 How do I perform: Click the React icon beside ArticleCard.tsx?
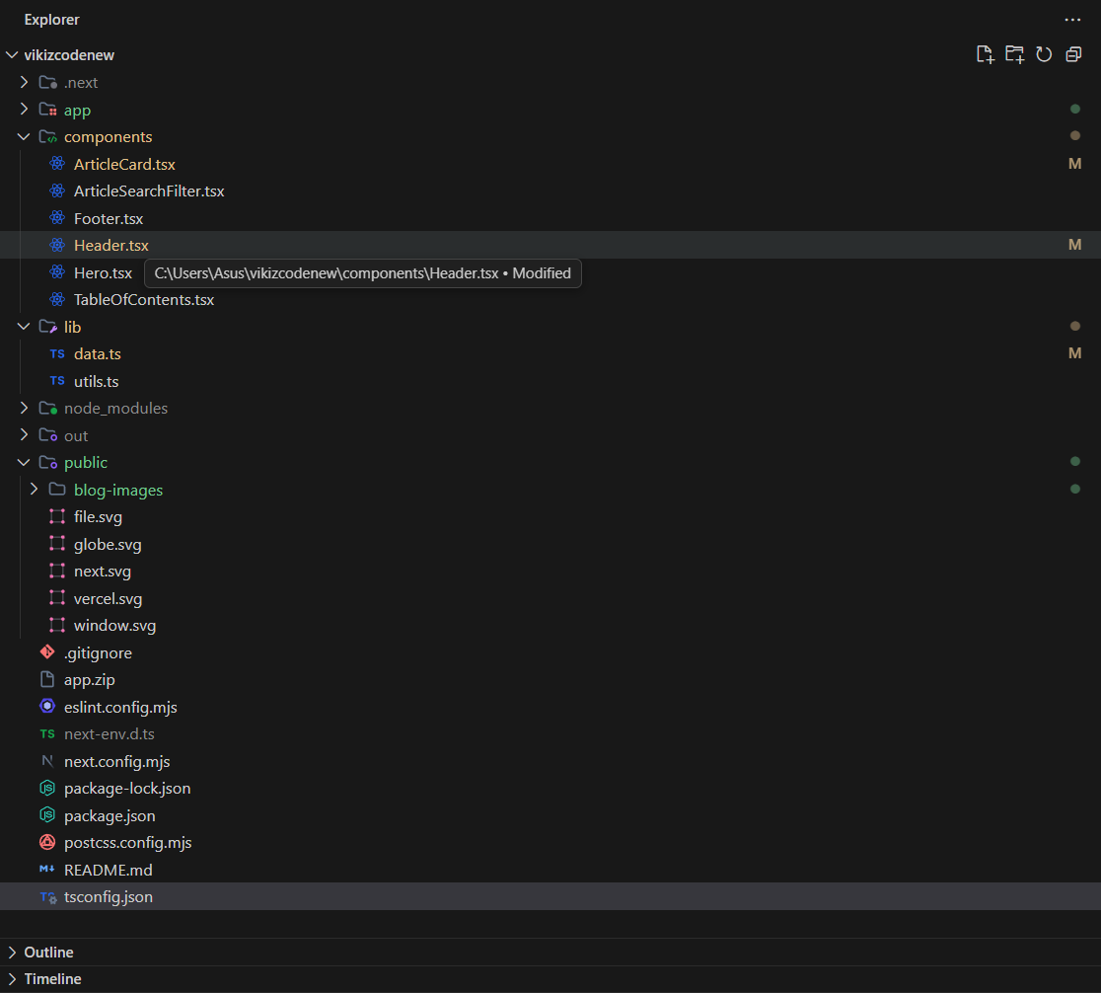[x=56, y=163]
